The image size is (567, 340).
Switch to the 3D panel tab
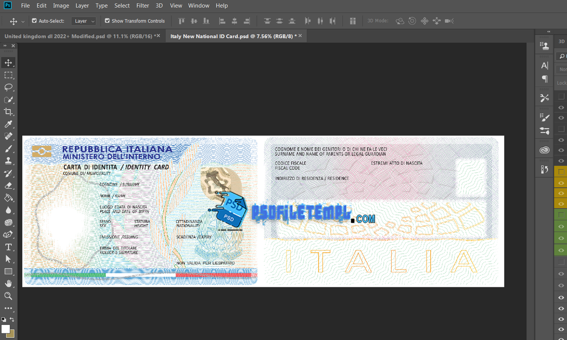561,42
